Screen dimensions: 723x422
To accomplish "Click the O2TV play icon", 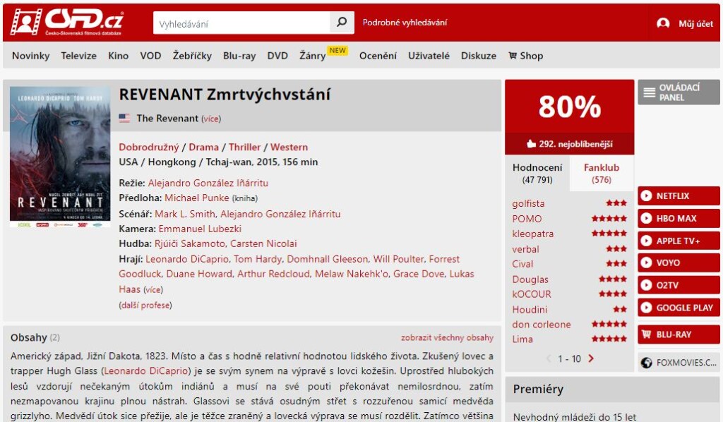I will 647,285.
